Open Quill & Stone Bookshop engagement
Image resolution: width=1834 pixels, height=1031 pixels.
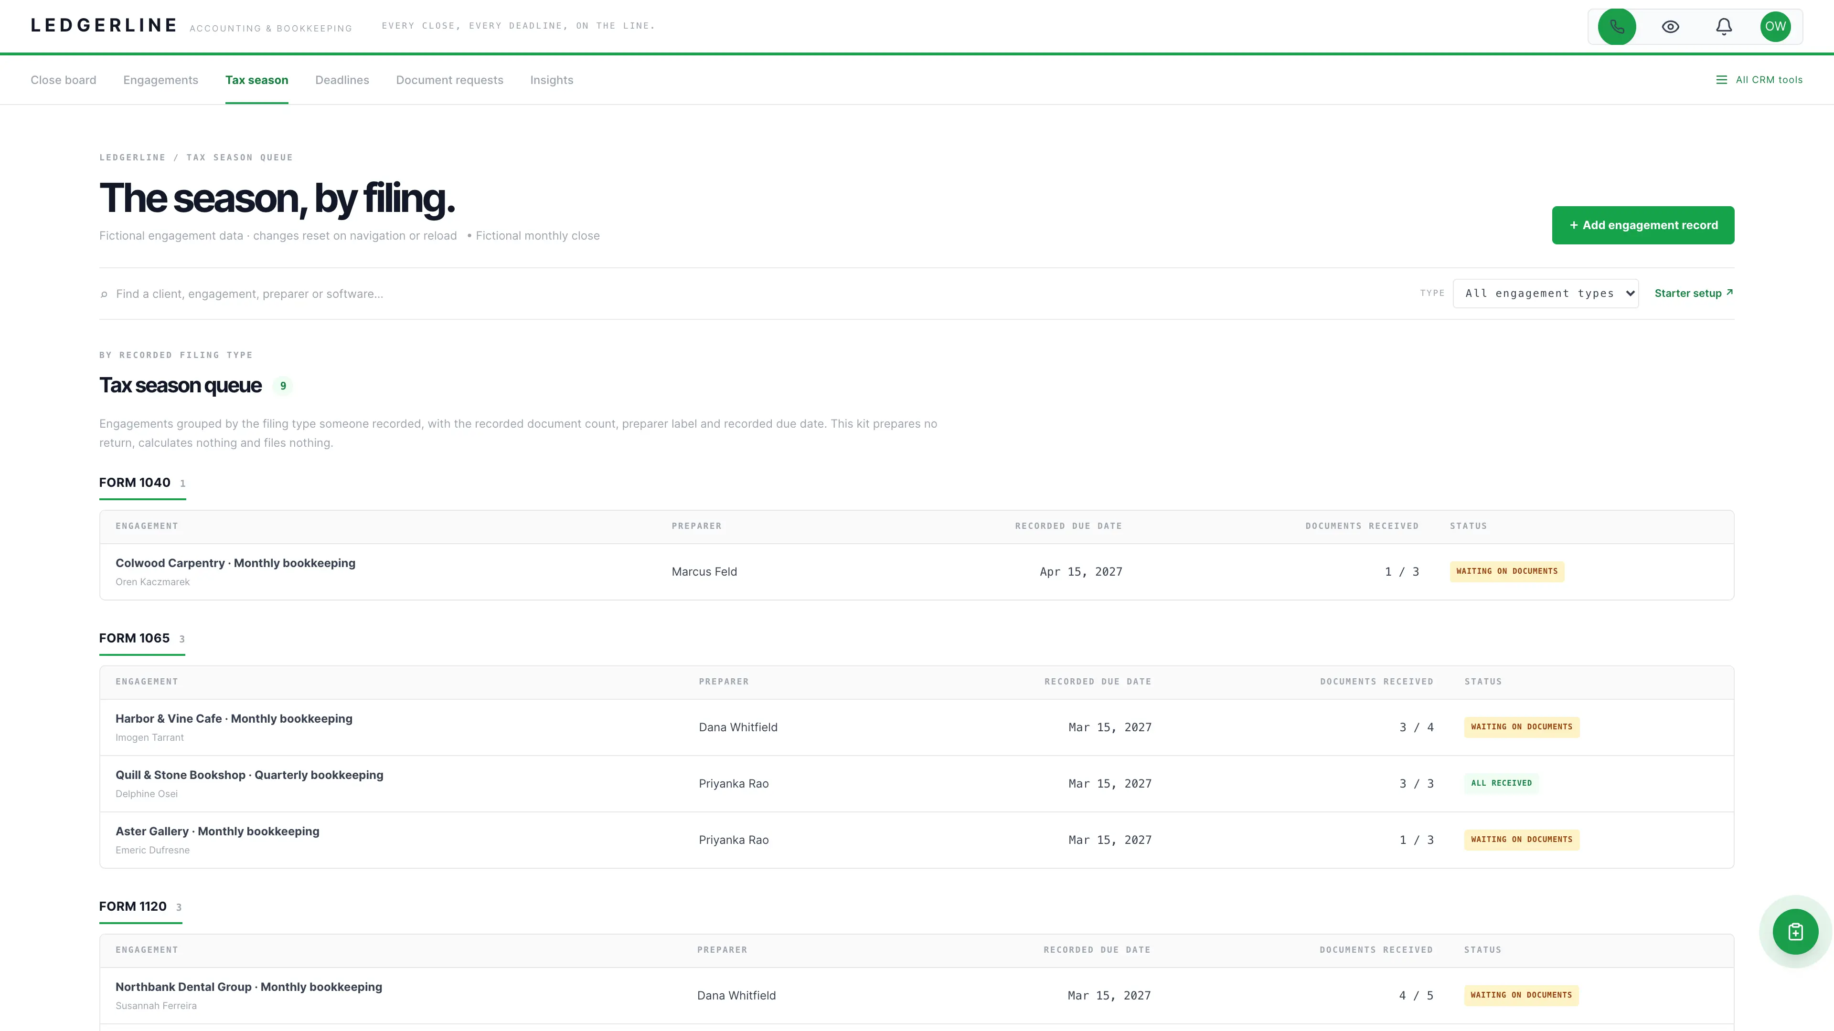click(x=249, y=775)
